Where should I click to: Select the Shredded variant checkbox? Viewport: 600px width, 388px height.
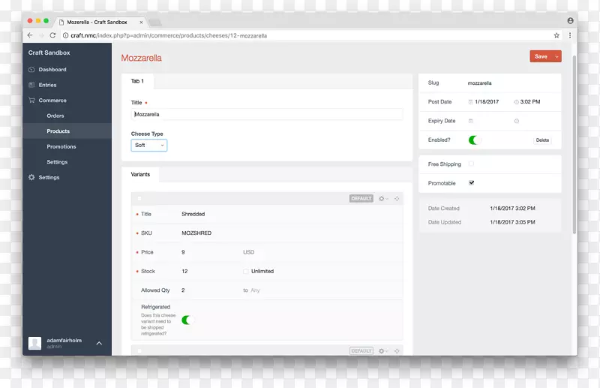click(139, 198)
